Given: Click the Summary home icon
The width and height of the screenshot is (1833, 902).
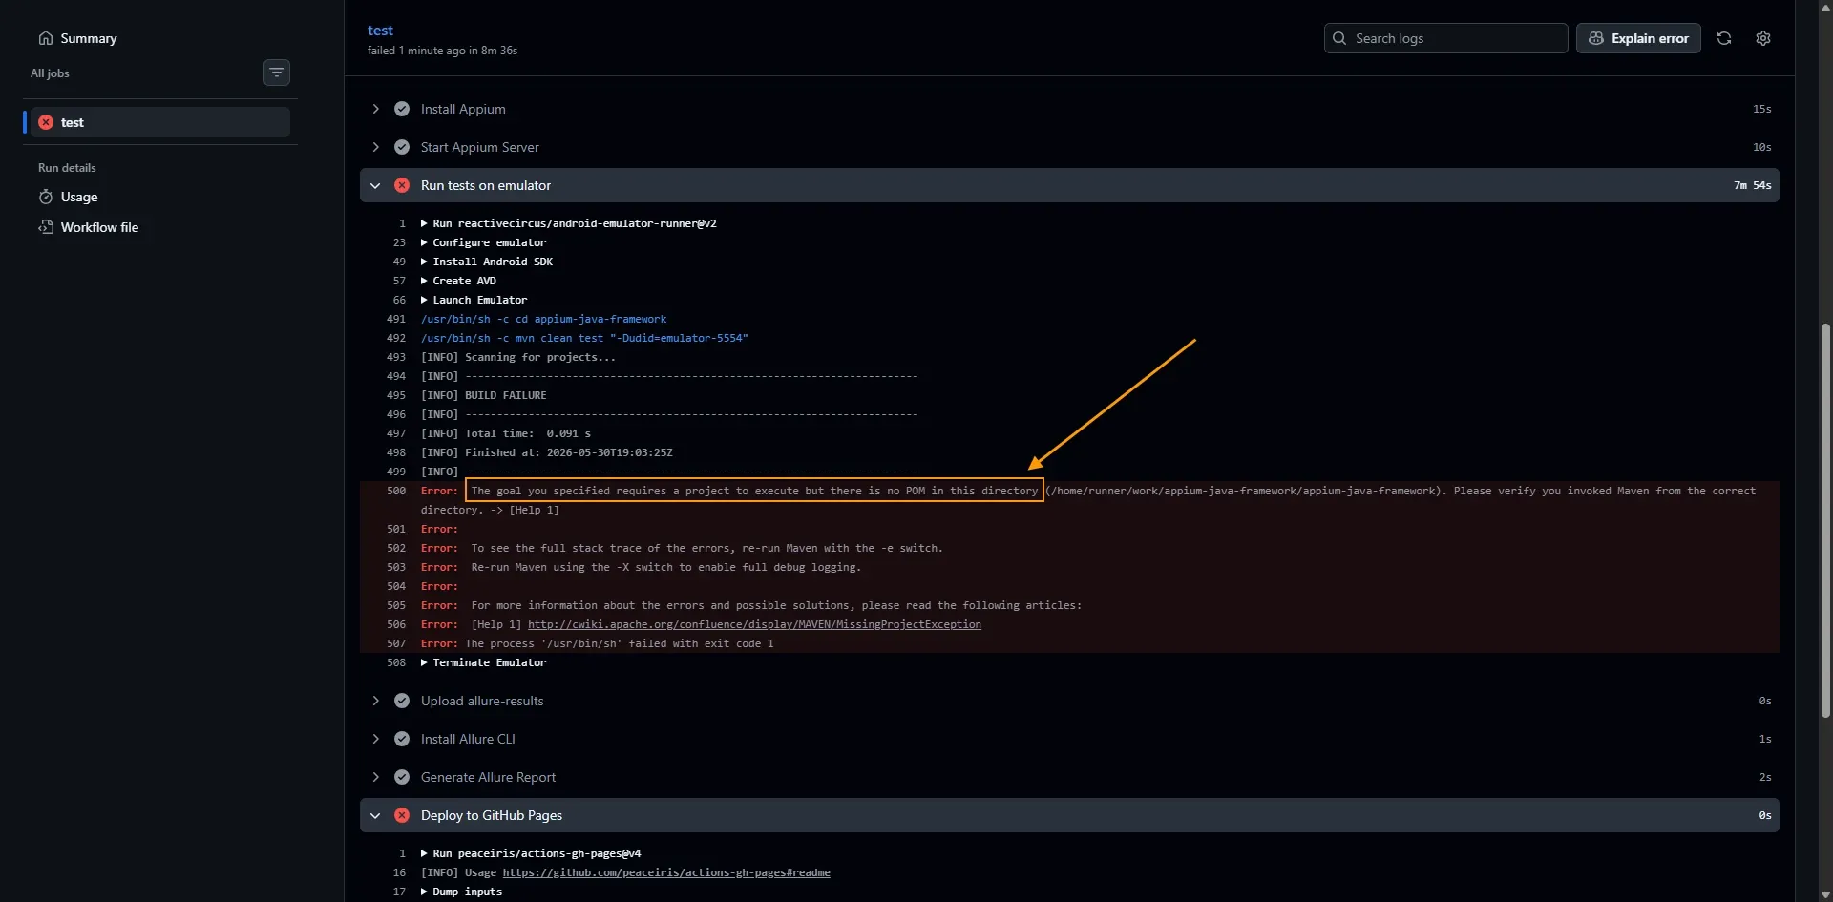Looking at the screenshot, I should pyautogui.click(x=46, y=38).
